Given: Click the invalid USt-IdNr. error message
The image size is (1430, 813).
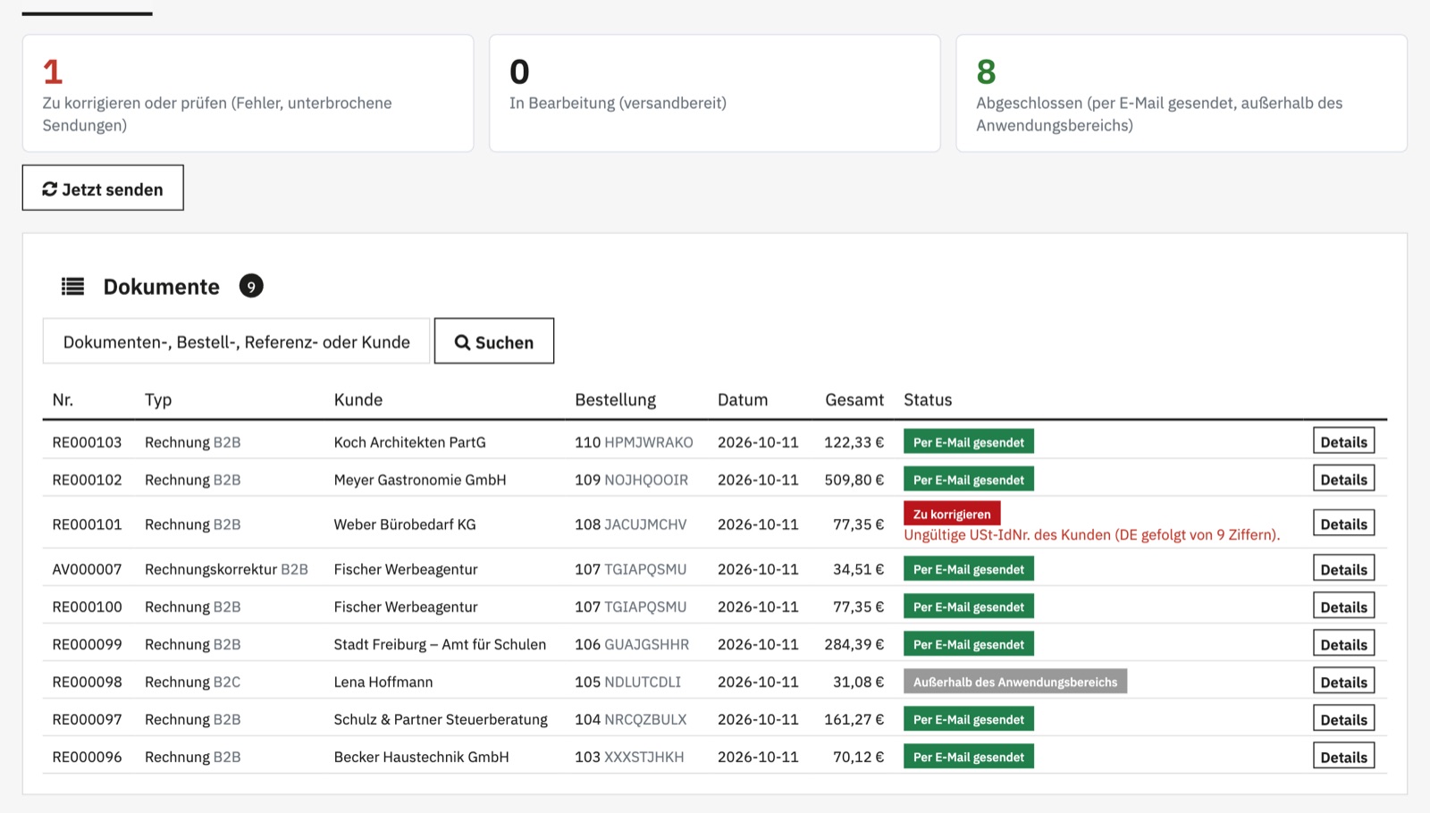Looking at the screenshot, I should click(1092, 534).
